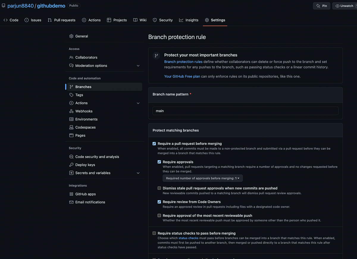Select the Branches icon in sidebar
Viewport: 357px width, 259px height.
pos(71,87)
